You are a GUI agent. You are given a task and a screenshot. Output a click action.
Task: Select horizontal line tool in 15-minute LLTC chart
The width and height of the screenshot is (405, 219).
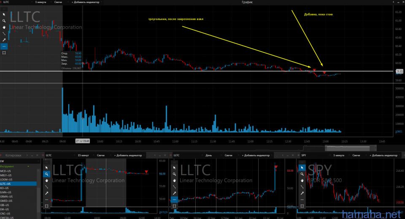[x=46, y=200]
